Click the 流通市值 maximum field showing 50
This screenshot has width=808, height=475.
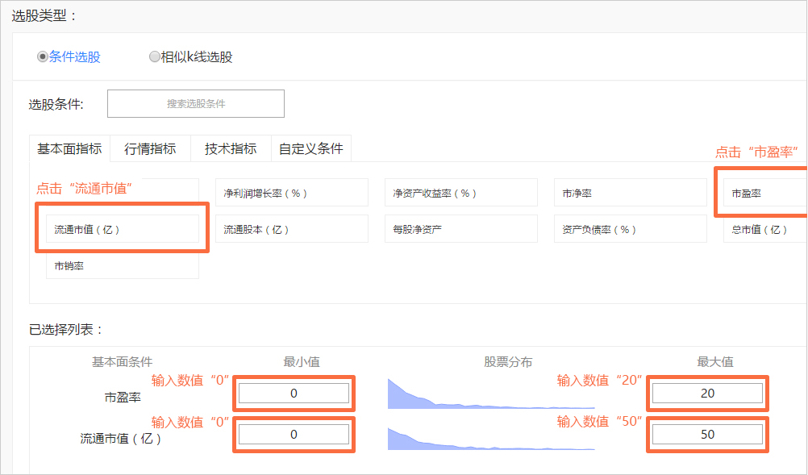coord(707,435)
